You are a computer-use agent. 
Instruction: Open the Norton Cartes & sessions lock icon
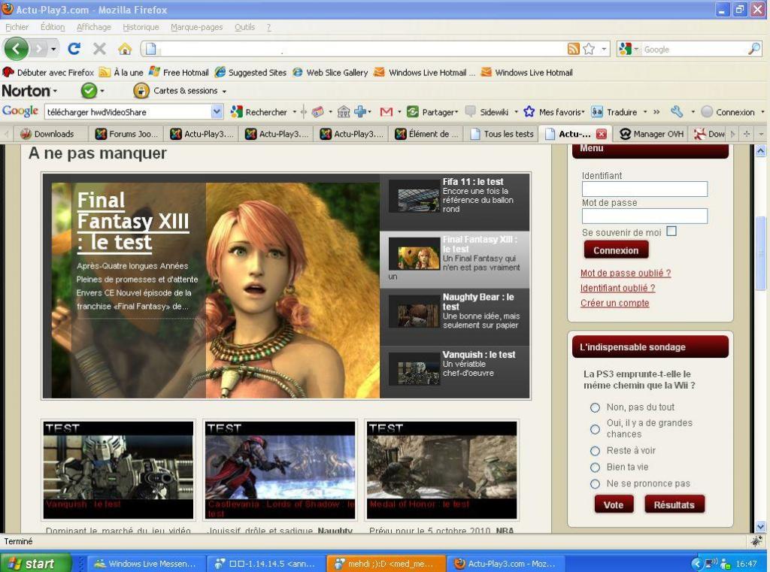(141, 91)
